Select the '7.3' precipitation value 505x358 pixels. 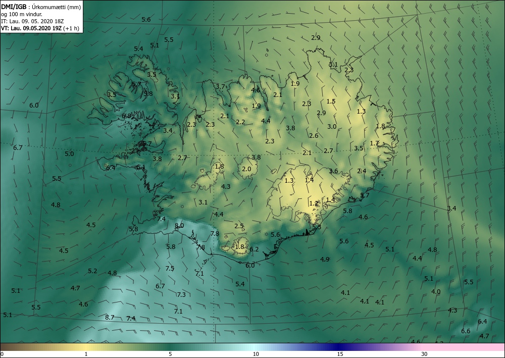point(181,294)
